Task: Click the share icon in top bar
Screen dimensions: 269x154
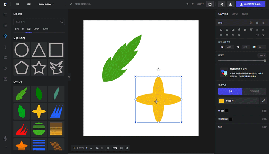Action: 221,4
